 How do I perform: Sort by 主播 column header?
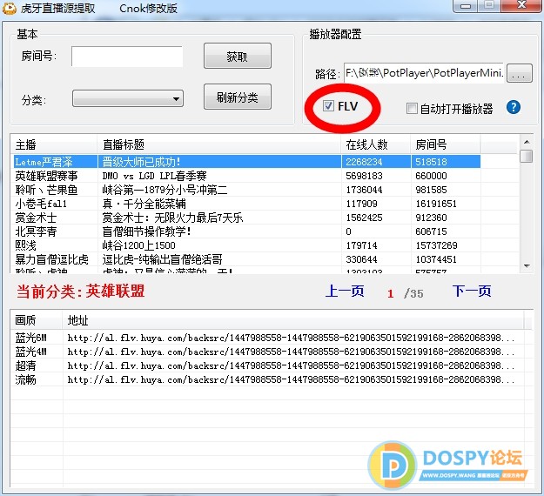(x=54, y=144)
